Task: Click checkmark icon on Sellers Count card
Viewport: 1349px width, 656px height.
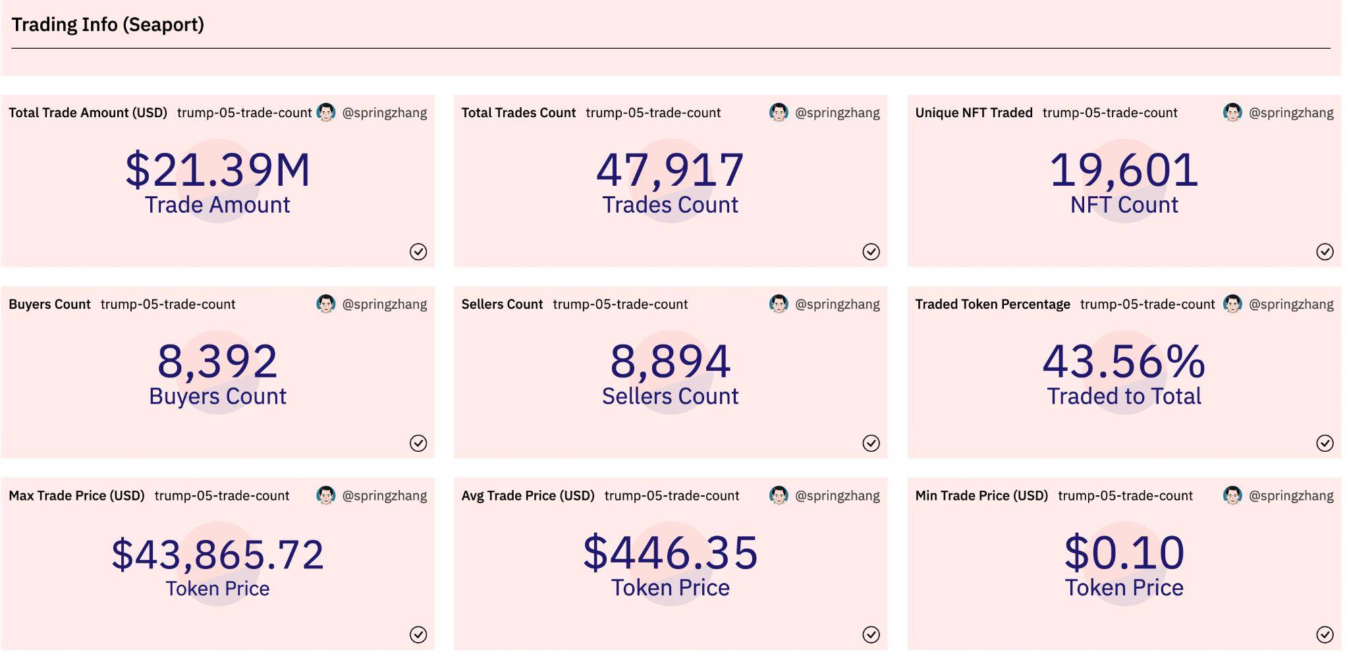Action: [871, 443]
